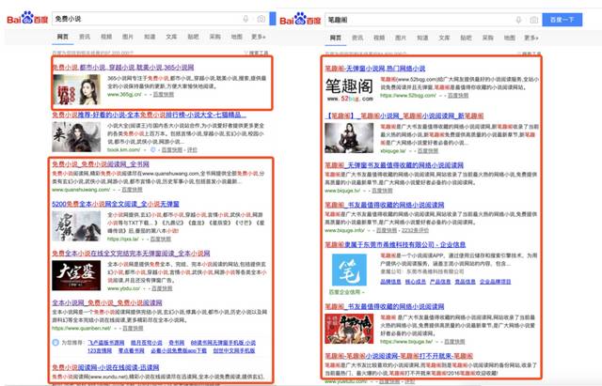Click the microphone icon in right 笔趣阁 search box
602x386 pixels.
tap(518, 20)
